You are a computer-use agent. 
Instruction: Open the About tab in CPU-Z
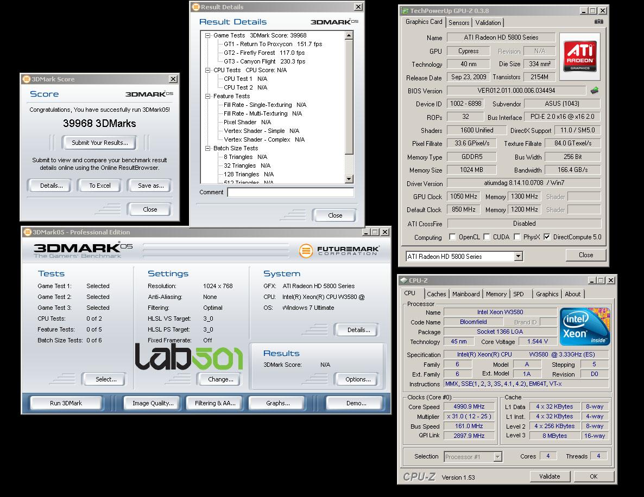click(572, 294)
